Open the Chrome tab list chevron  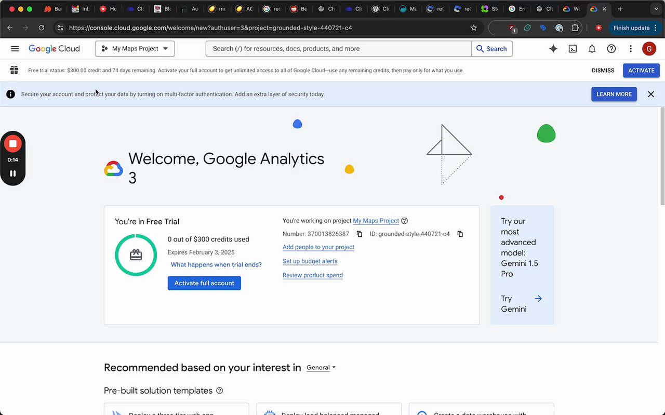pyautogui.click(x=656, y=9)
